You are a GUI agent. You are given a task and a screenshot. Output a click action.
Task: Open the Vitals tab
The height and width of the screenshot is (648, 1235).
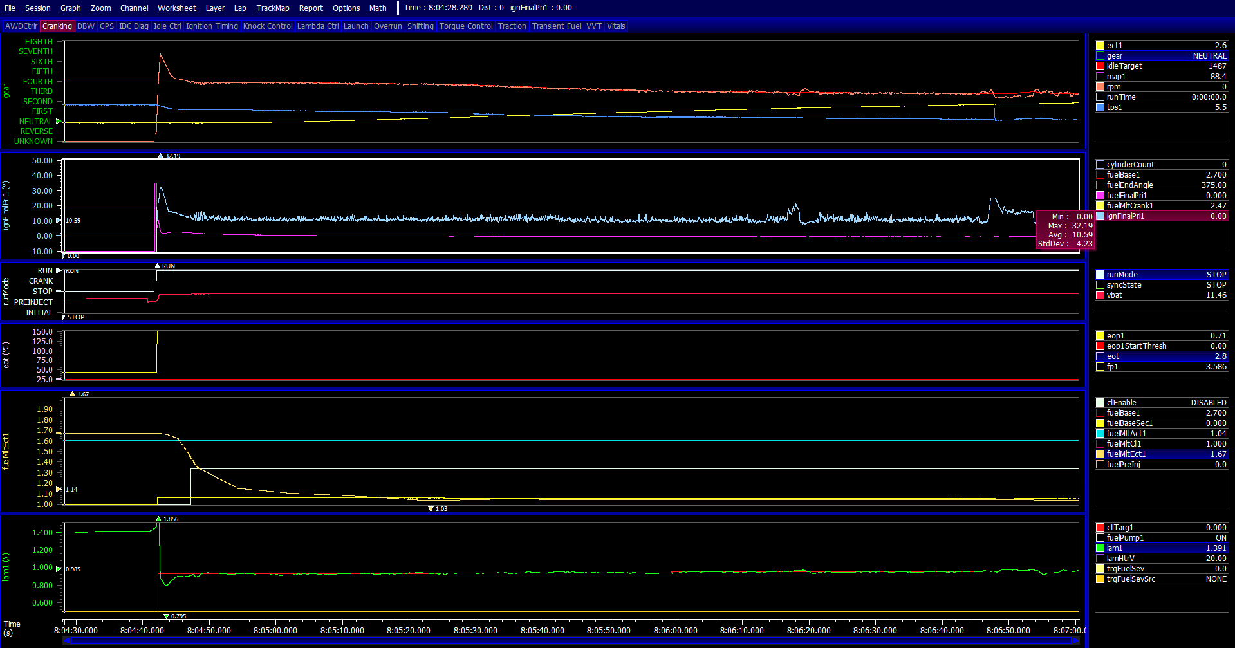[616, 26]
